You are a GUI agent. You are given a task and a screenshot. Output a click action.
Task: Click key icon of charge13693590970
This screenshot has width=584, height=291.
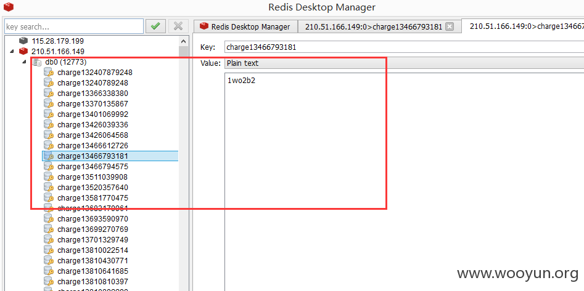49,218
